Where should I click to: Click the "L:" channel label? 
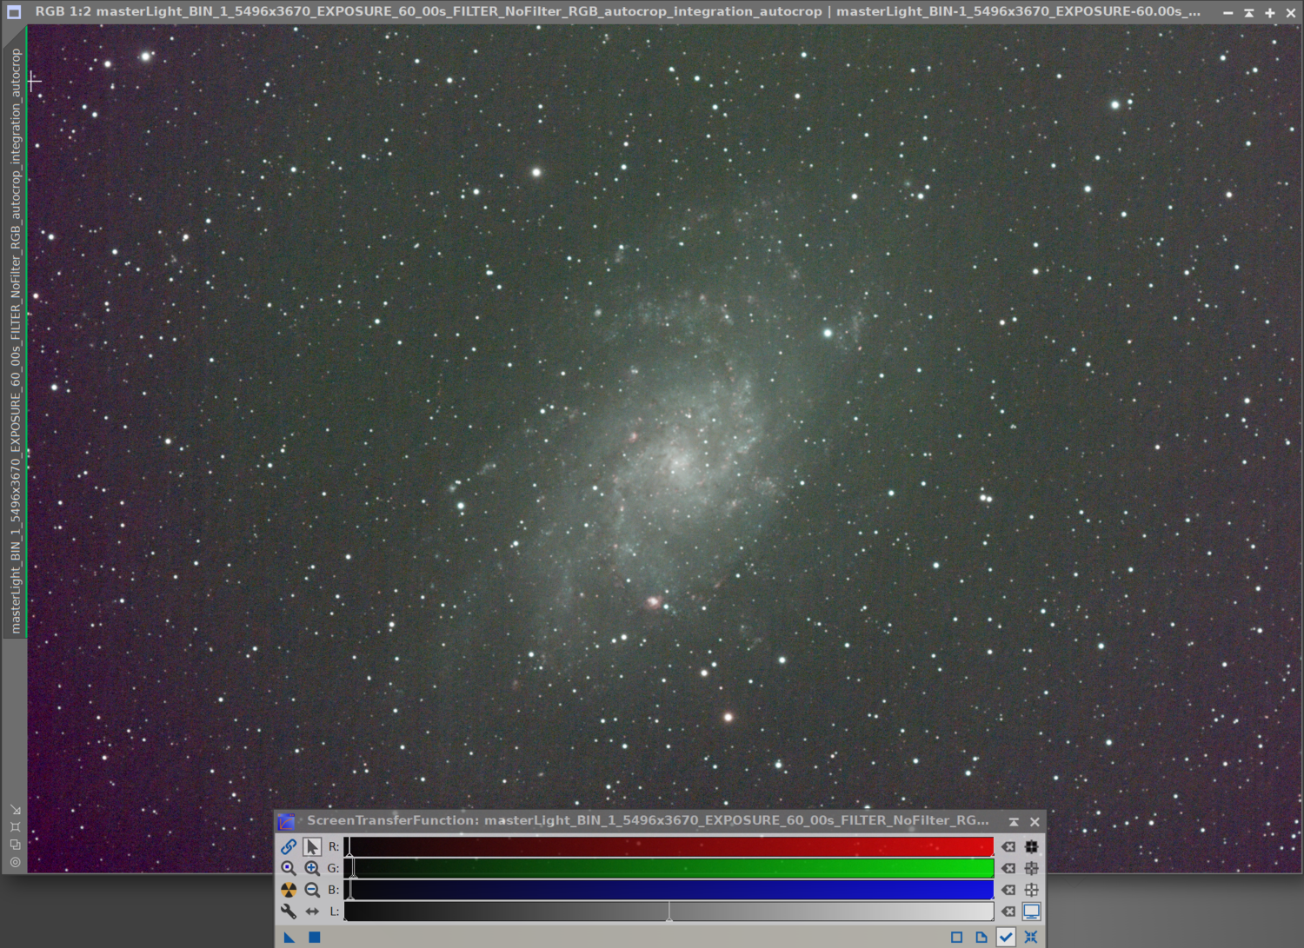pos(334,912)
